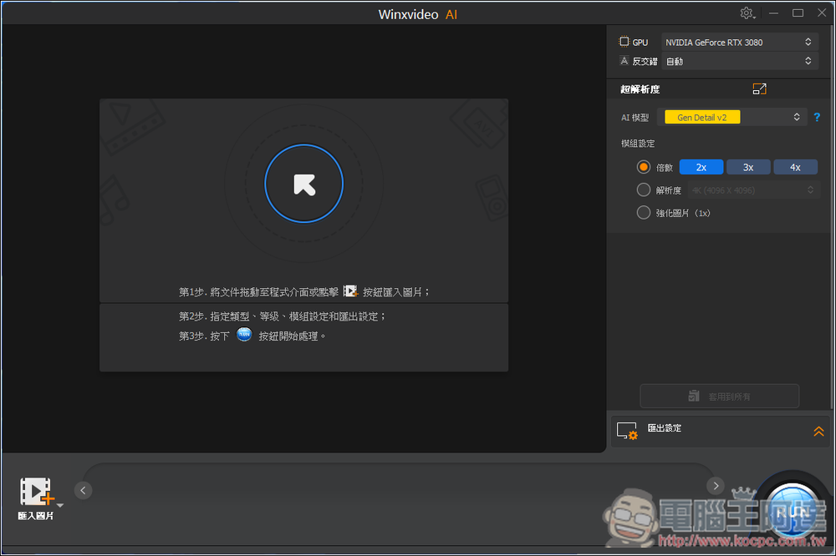This screenshot has width=836, height=556.
Task: Expand the 匯出設定 chevron
Action: click(x=818, y=432)
